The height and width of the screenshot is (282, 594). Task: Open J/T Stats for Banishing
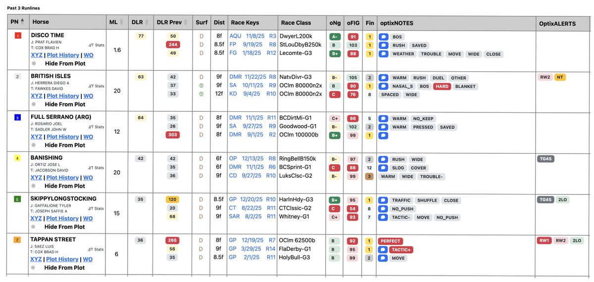point(97,168)
